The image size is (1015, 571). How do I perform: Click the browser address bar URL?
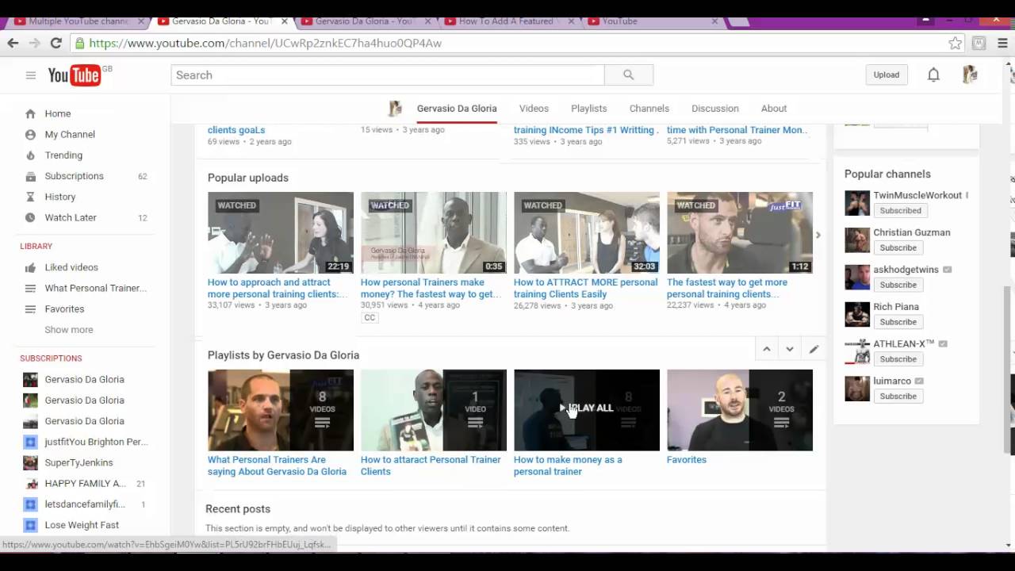coord(266,44)
